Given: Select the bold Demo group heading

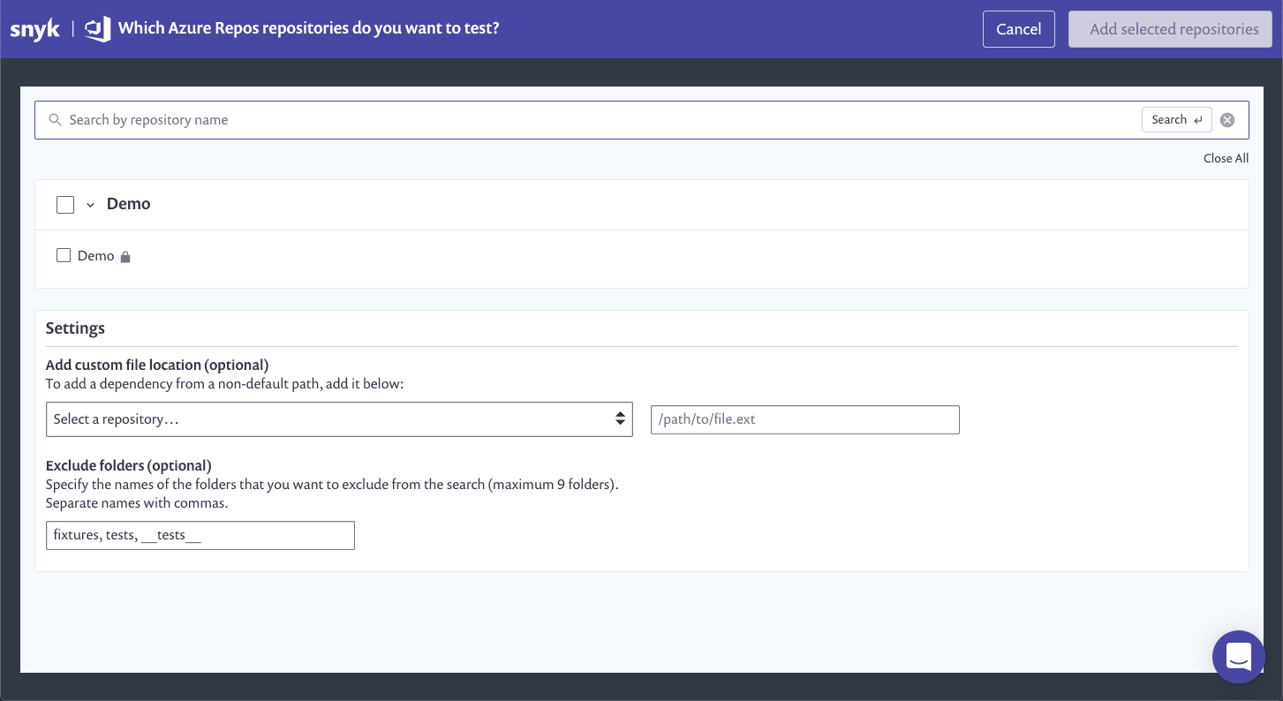Looking at the screenshot, I should click(x=129, y=204).
